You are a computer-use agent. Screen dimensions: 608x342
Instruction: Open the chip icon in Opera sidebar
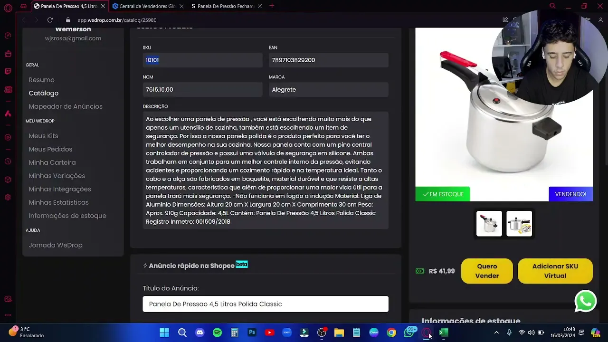(8, 90)
